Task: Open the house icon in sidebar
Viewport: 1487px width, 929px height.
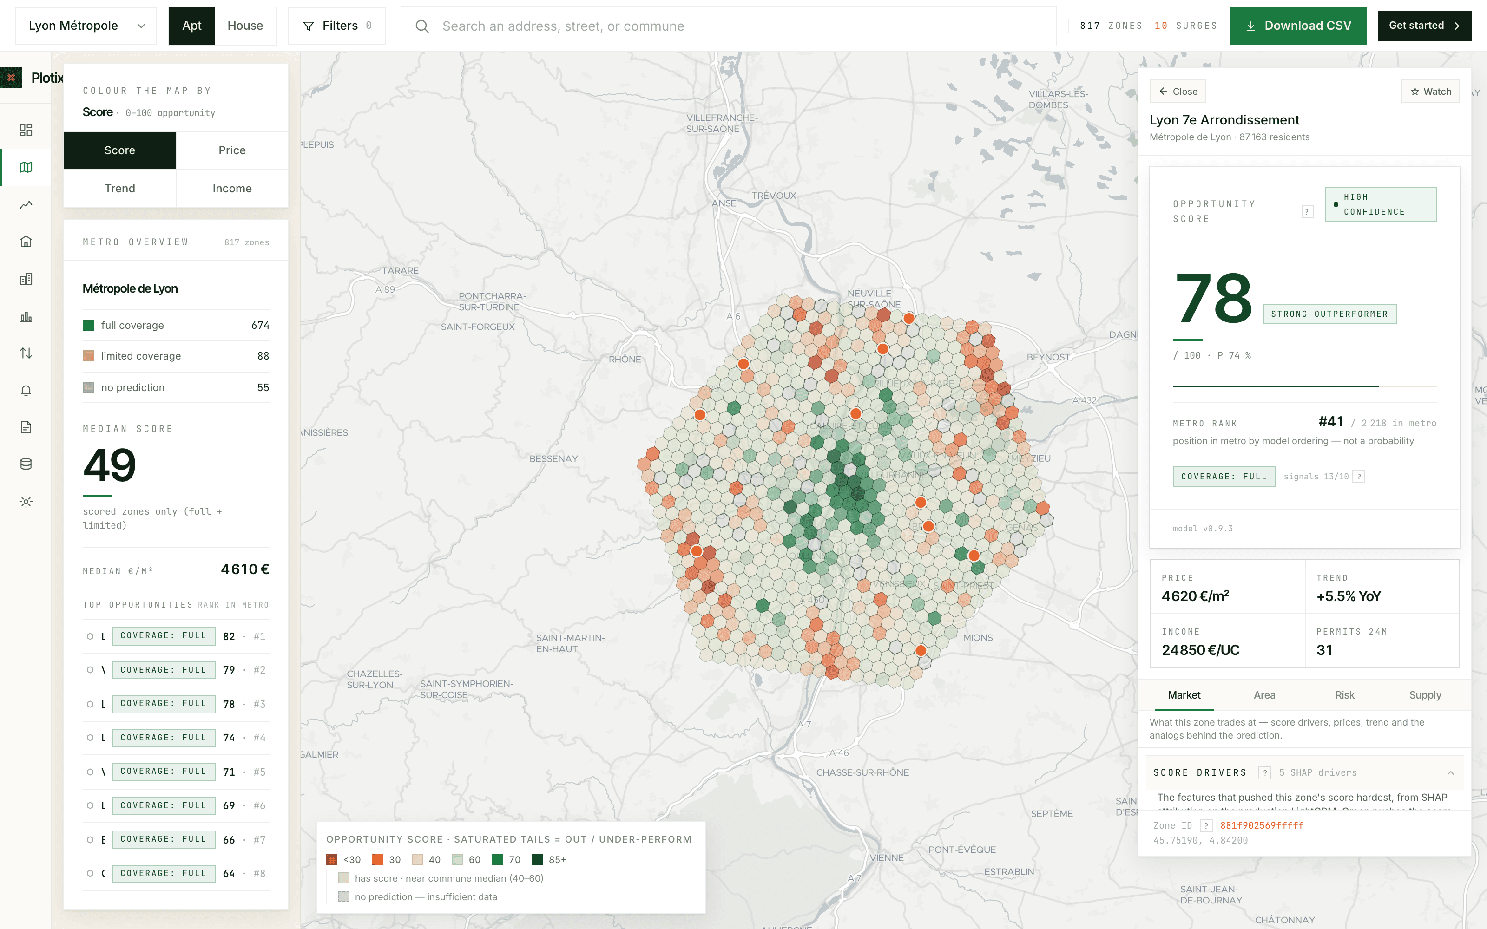Action: (x=26, y=242)
